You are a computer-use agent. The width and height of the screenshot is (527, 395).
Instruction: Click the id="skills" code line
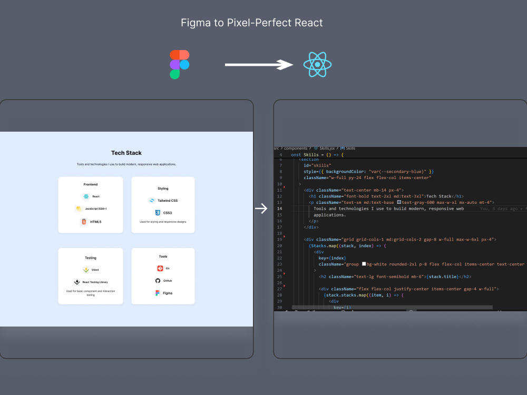(x=317, y=165)
